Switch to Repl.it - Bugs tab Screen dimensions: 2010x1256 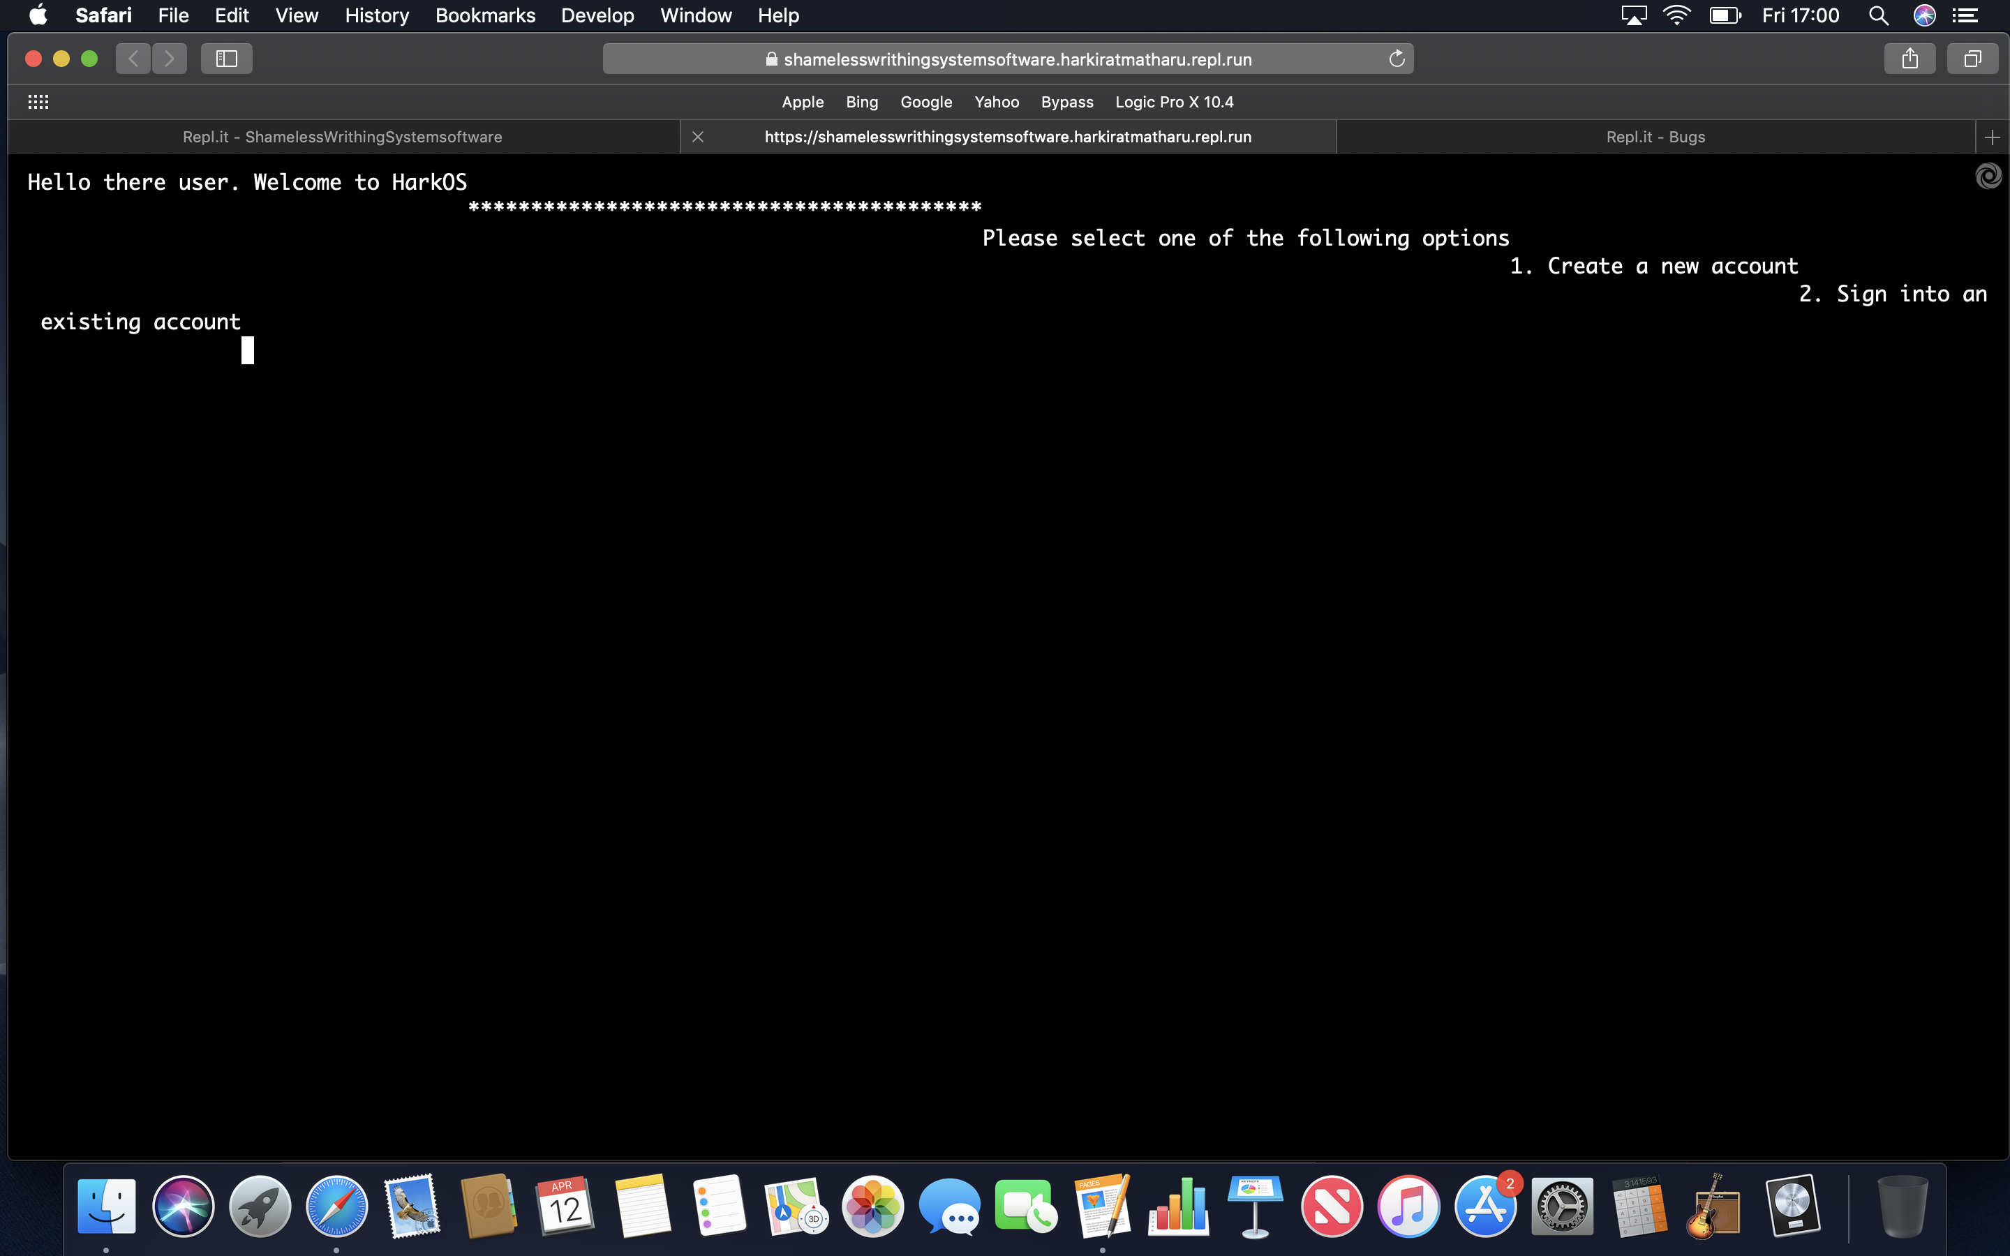click(x=1655, y=137)
